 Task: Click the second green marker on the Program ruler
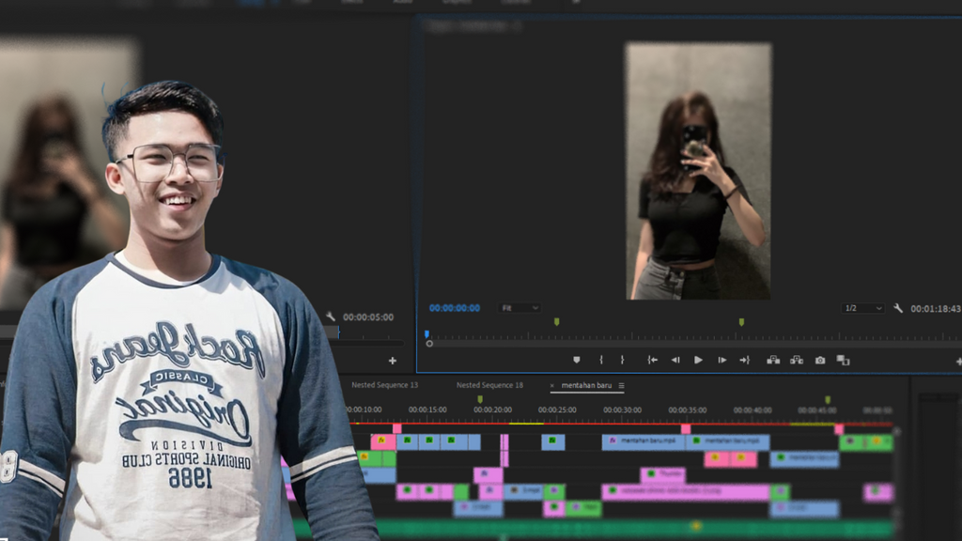pyautogui.click(x=741, y=322)
